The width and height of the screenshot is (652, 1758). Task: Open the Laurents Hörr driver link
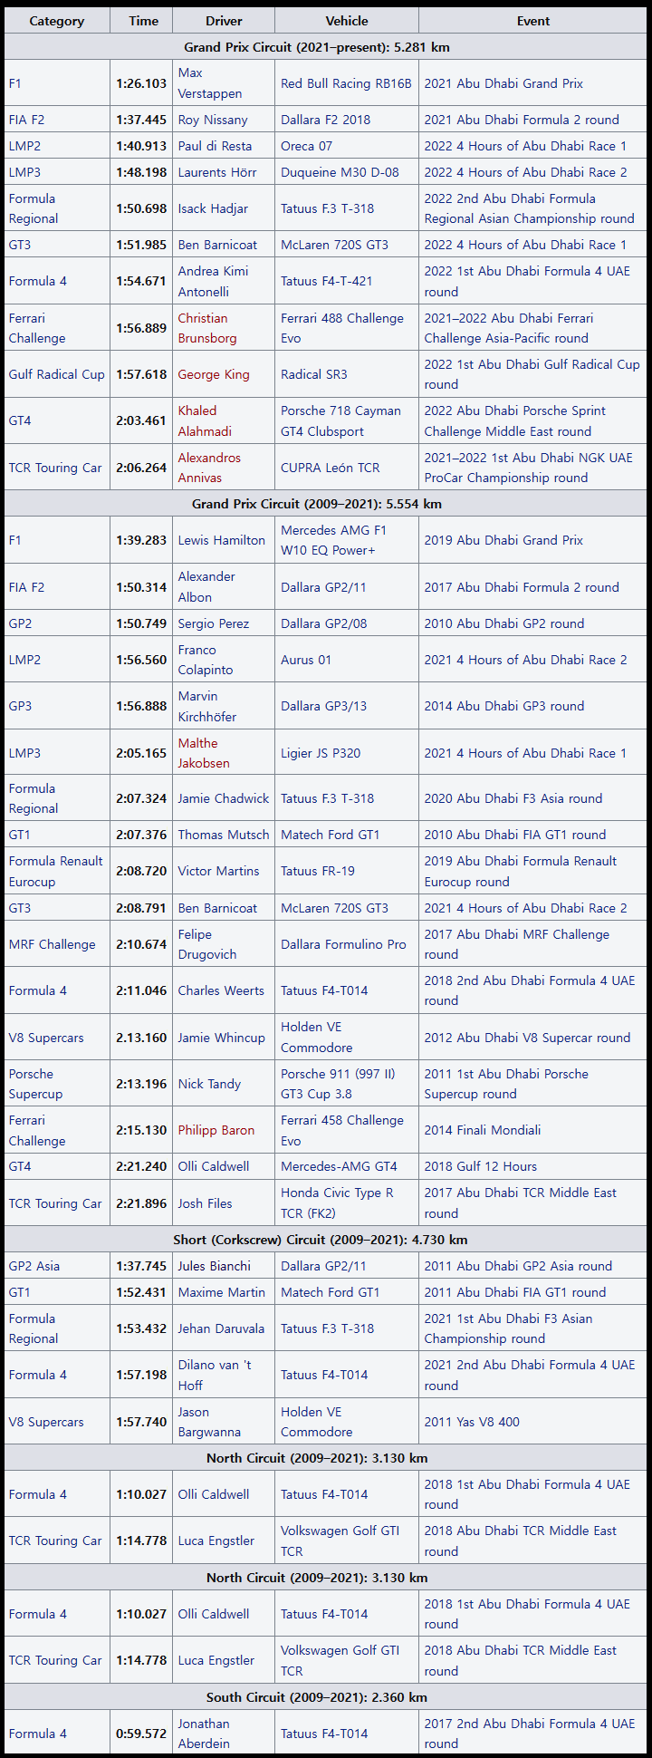click(217, 172)
